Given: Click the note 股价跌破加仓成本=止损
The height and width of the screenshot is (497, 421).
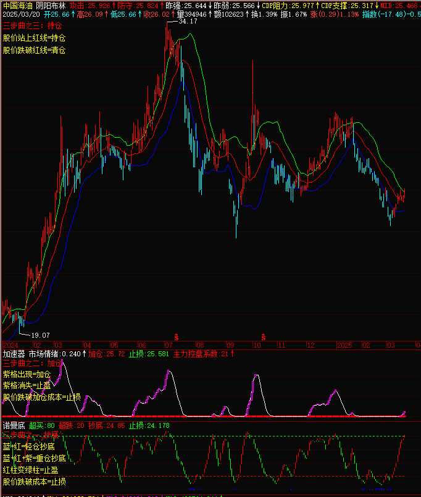Looking at the screenshot, I should (42, 397).
